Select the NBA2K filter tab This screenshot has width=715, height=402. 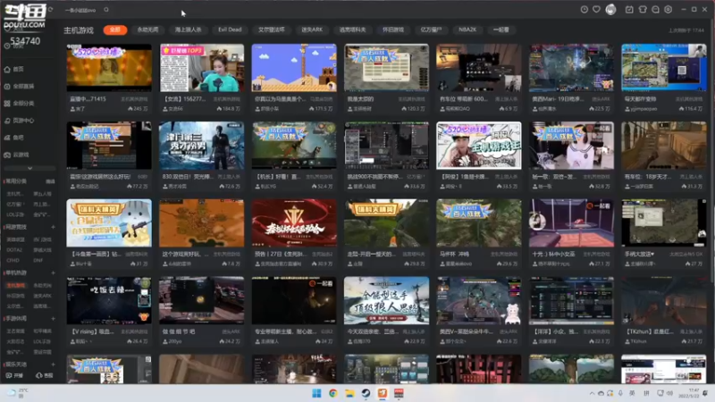click(x=467, y=29)
